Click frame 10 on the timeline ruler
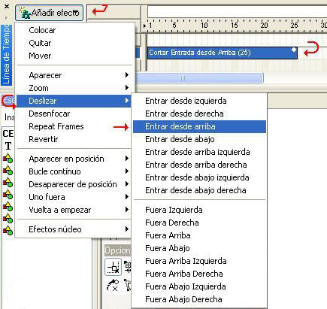This screenshot has height=309, width=327. coord(204,25)
